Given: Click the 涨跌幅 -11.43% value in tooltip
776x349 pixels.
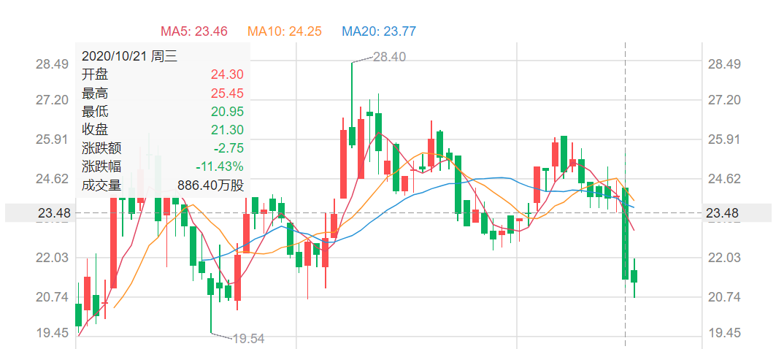Looking at the screenshot, I should 219,166.
